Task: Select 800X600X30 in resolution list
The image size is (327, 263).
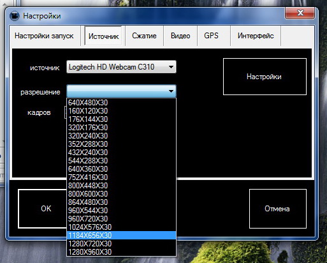Action: click(121, 194)
